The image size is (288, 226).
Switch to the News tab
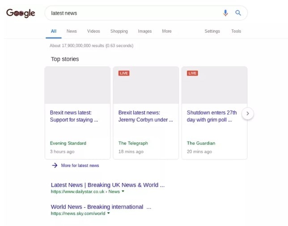(72, 31)
